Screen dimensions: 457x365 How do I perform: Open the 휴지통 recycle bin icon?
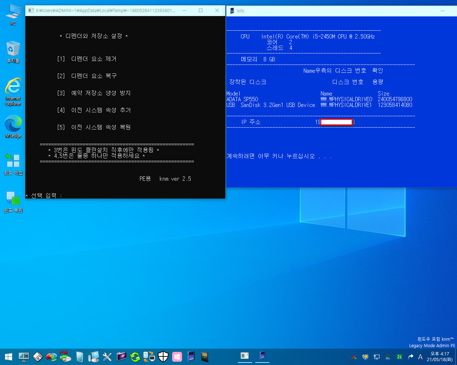13,52
